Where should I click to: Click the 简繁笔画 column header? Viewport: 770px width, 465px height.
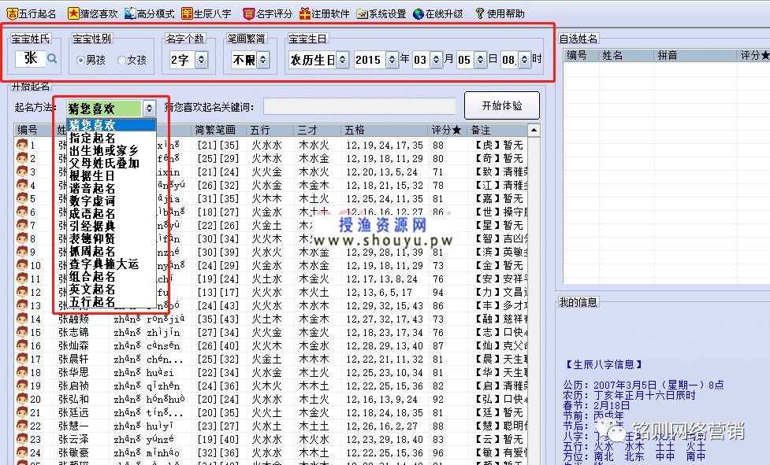219,130
